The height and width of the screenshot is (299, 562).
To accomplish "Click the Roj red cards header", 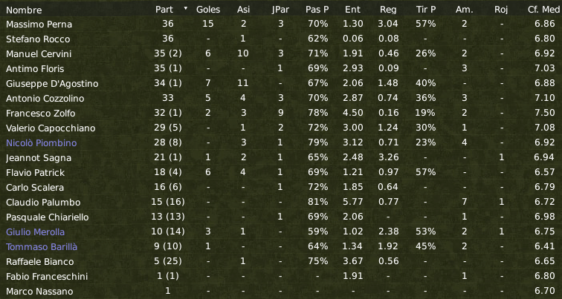I will pyautogui.click(x=501, y=10).
